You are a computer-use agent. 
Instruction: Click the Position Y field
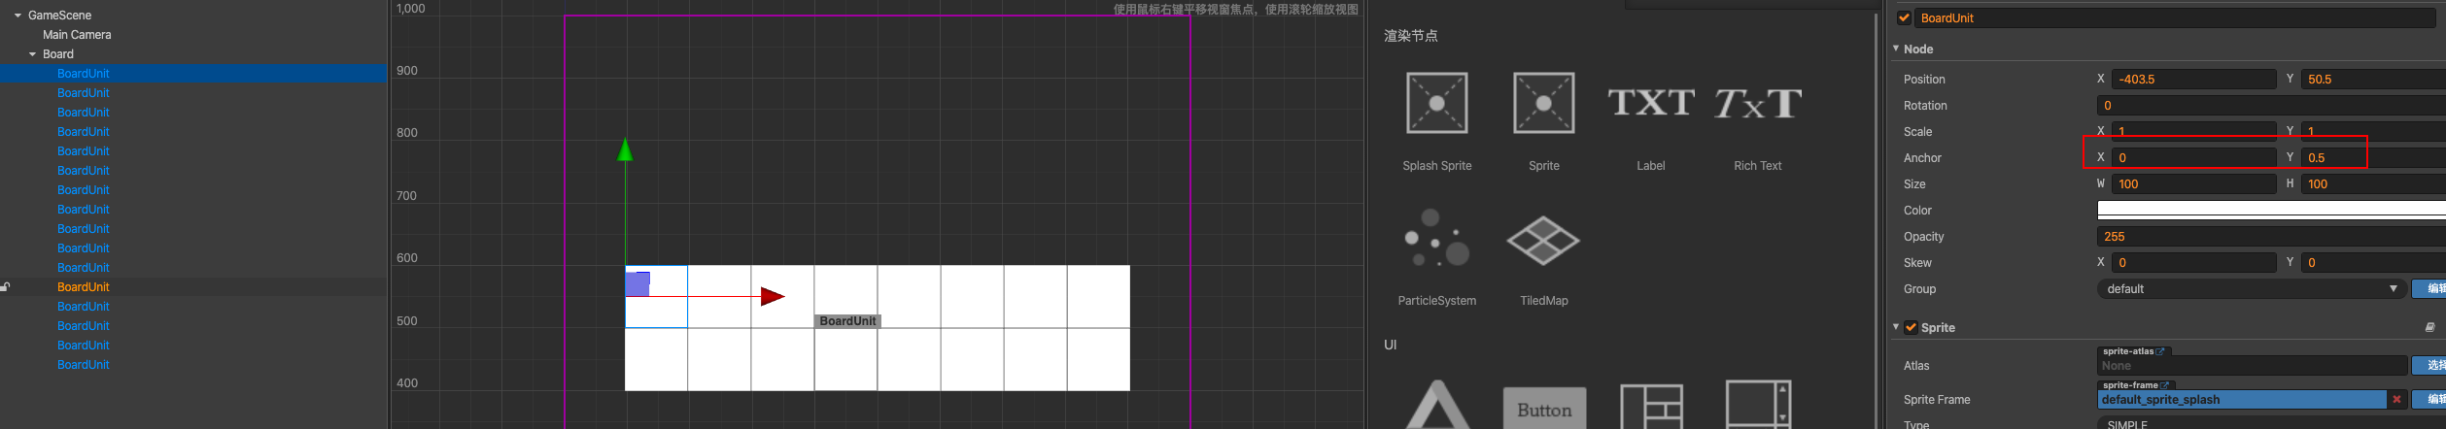(x=2373, y=80)
